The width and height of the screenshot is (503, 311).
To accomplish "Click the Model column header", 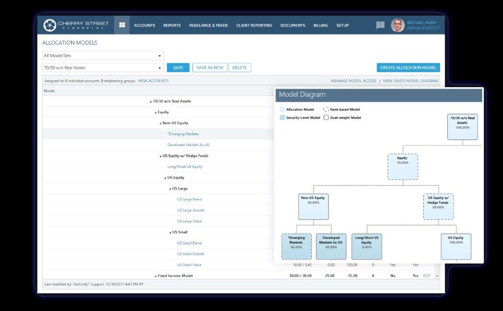I will pyautogui.click(x=49, y=91).
